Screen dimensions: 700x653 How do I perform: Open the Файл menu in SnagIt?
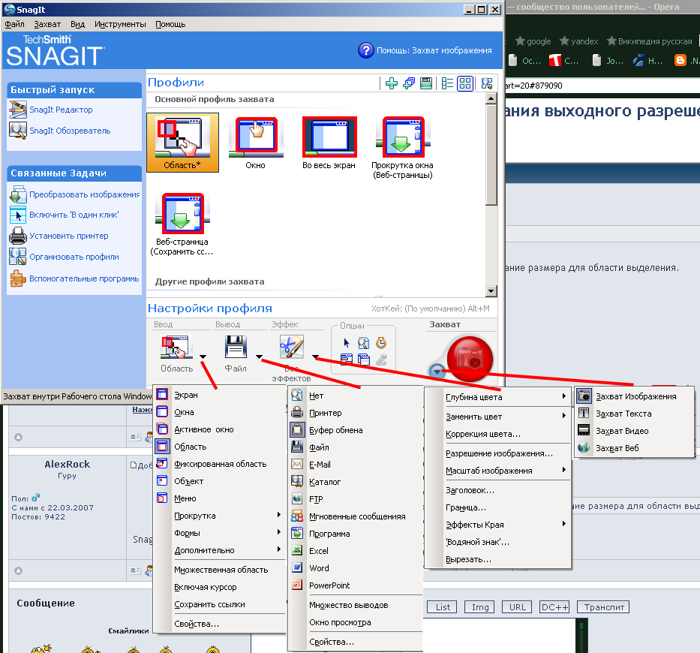(14, 24)
